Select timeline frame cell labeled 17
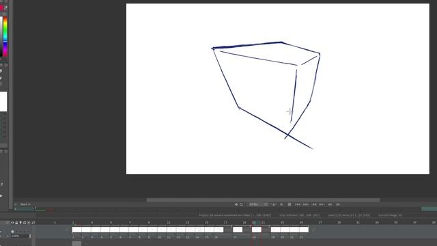Image resolution: width=437 pixels, height=246 pixels. (238, 230)
